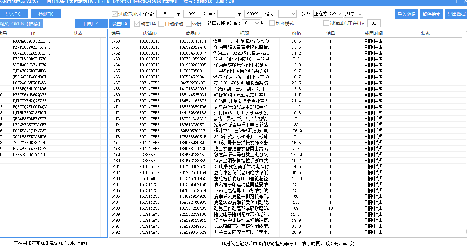Click the 销量 column header
467x249 pixels.
[x=330, y=34]
